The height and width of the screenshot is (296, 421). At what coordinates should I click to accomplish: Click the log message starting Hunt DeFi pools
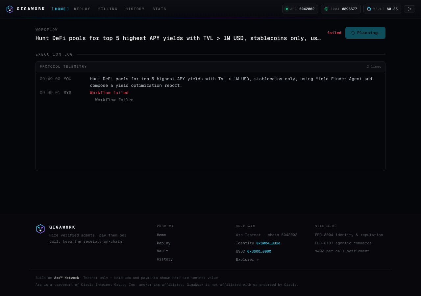(231, 82)
